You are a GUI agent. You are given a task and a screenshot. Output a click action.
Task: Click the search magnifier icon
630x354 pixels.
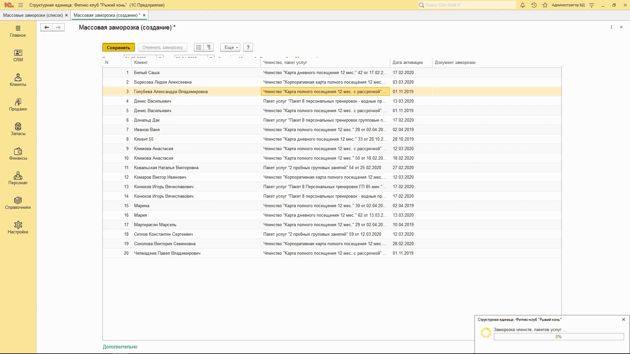coord(421,5)
